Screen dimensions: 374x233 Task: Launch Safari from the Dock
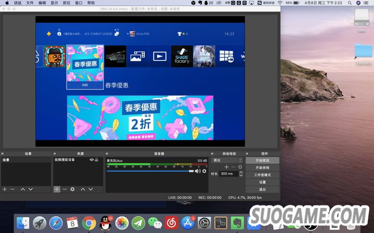point(56,223)
